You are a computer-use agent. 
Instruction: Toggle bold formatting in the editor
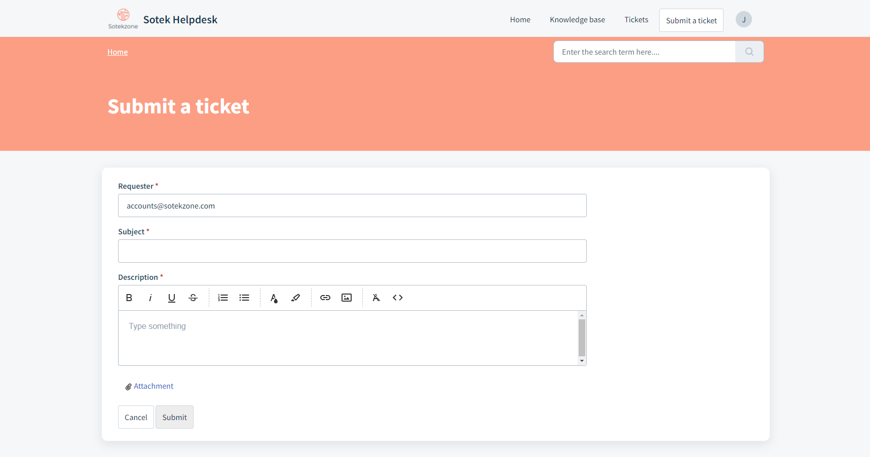129,298
